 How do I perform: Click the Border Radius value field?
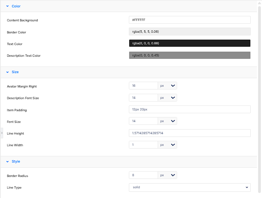[x=143, y=175]
